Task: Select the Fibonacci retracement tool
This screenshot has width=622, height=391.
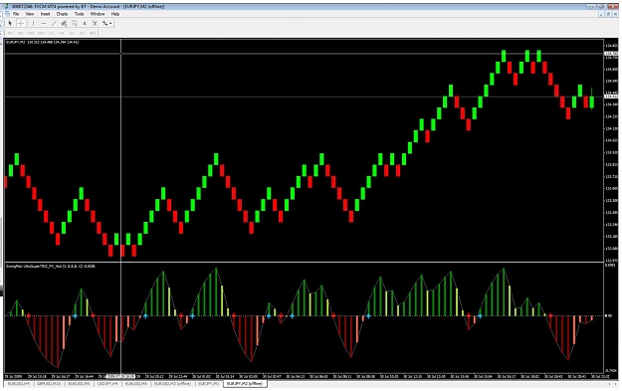Action: pyautogui.click(x=75, y=24)
